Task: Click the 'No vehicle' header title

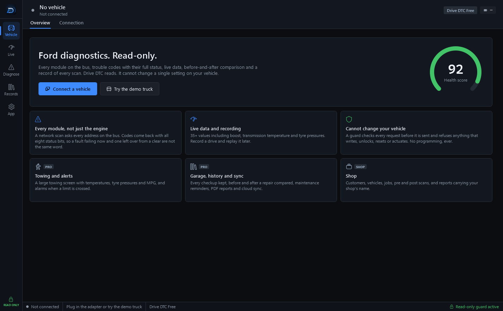Action: point(52,7)
